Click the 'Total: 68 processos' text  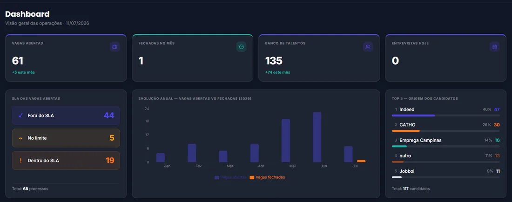(30, 189)
